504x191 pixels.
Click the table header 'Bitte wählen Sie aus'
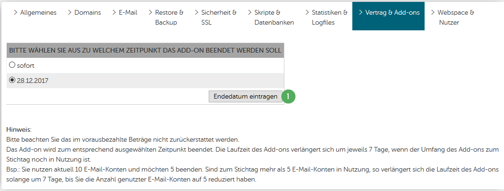pyautogui.click(x=145, y=50)
